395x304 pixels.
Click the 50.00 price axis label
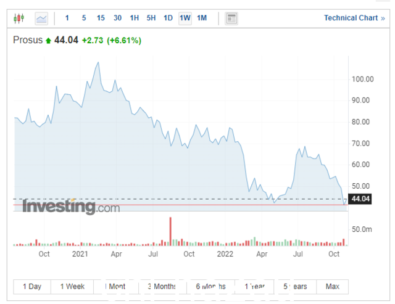360,186
